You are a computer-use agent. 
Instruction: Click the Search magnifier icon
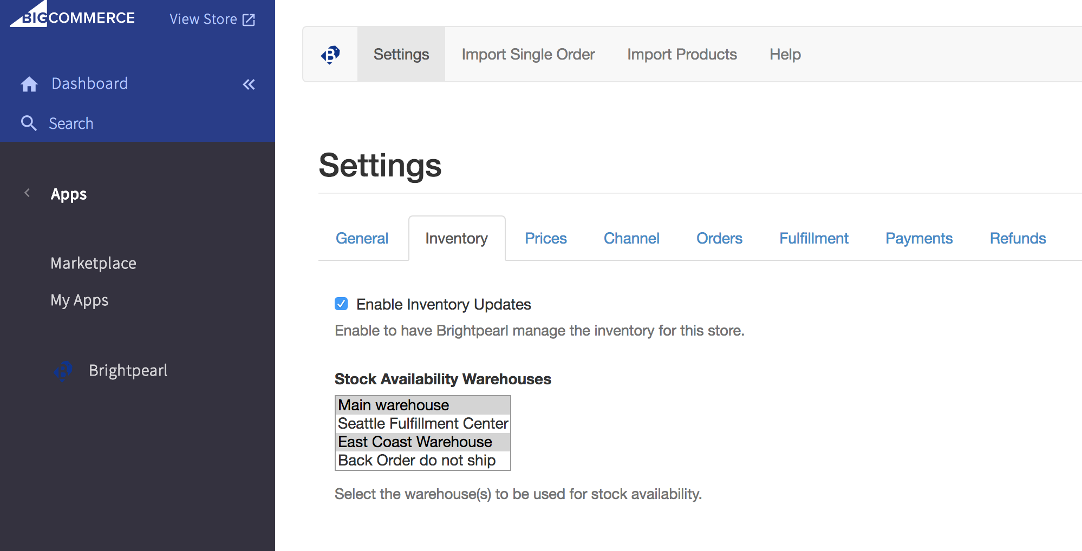[x=29, y=123]
